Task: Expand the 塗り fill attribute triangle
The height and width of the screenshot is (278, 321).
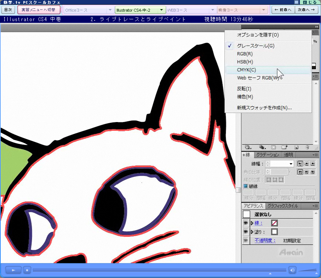Action: point(251,232)
